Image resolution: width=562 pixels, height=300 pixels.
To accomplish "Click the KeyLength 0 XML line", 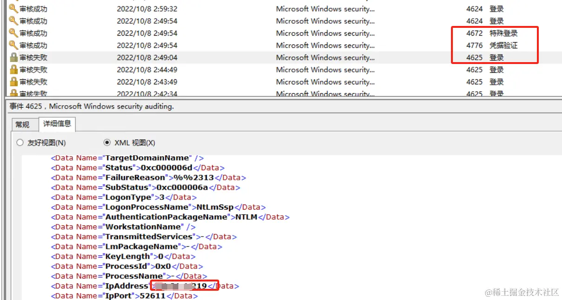I will click(x=124, y=256).
